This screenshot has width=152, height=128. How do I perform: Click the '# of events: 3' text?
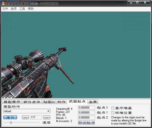pyautogui.click(x=64, y=121)
